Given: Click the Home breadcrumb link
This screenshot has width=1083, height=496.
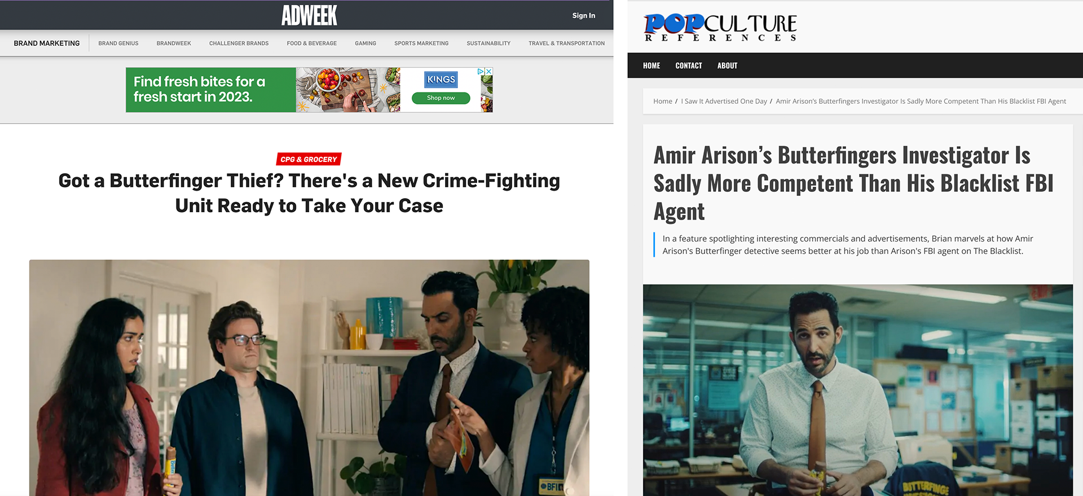Looking at the screenshot, I should 663,102.
